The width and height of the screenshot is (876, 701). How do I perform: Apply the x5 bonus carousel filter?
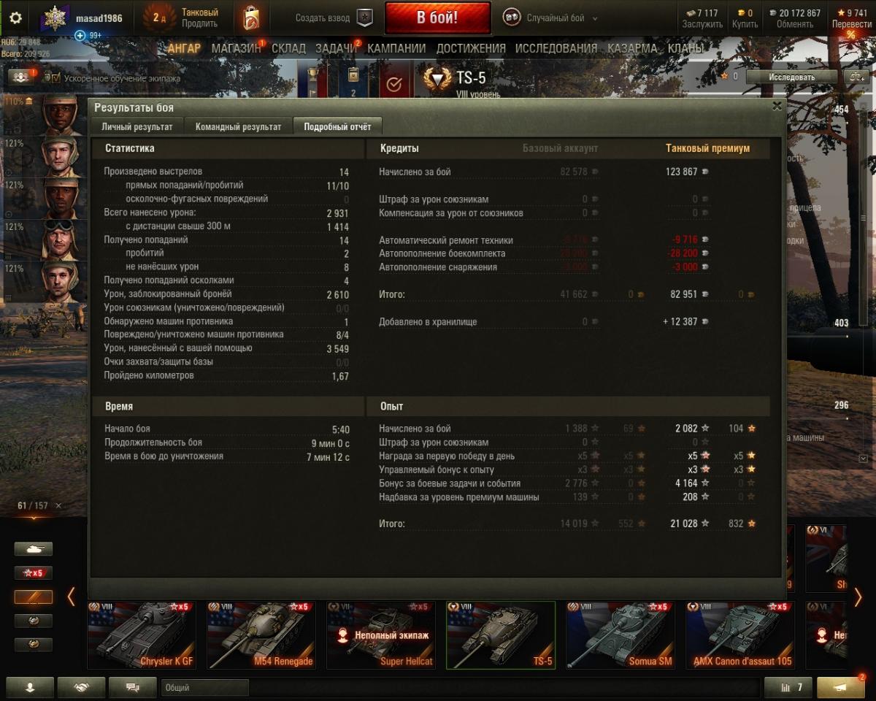click(34, 573)
